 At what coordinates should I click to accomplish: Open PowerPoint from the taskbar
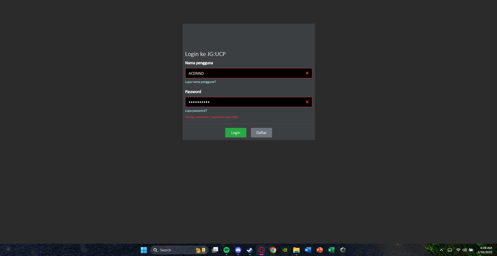(x=320, y=250)
